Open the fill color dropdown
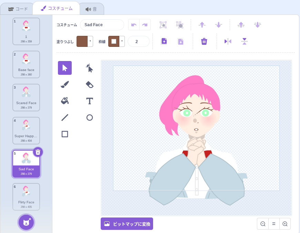Viewport: 300px width, 233px height. (90, 41)
